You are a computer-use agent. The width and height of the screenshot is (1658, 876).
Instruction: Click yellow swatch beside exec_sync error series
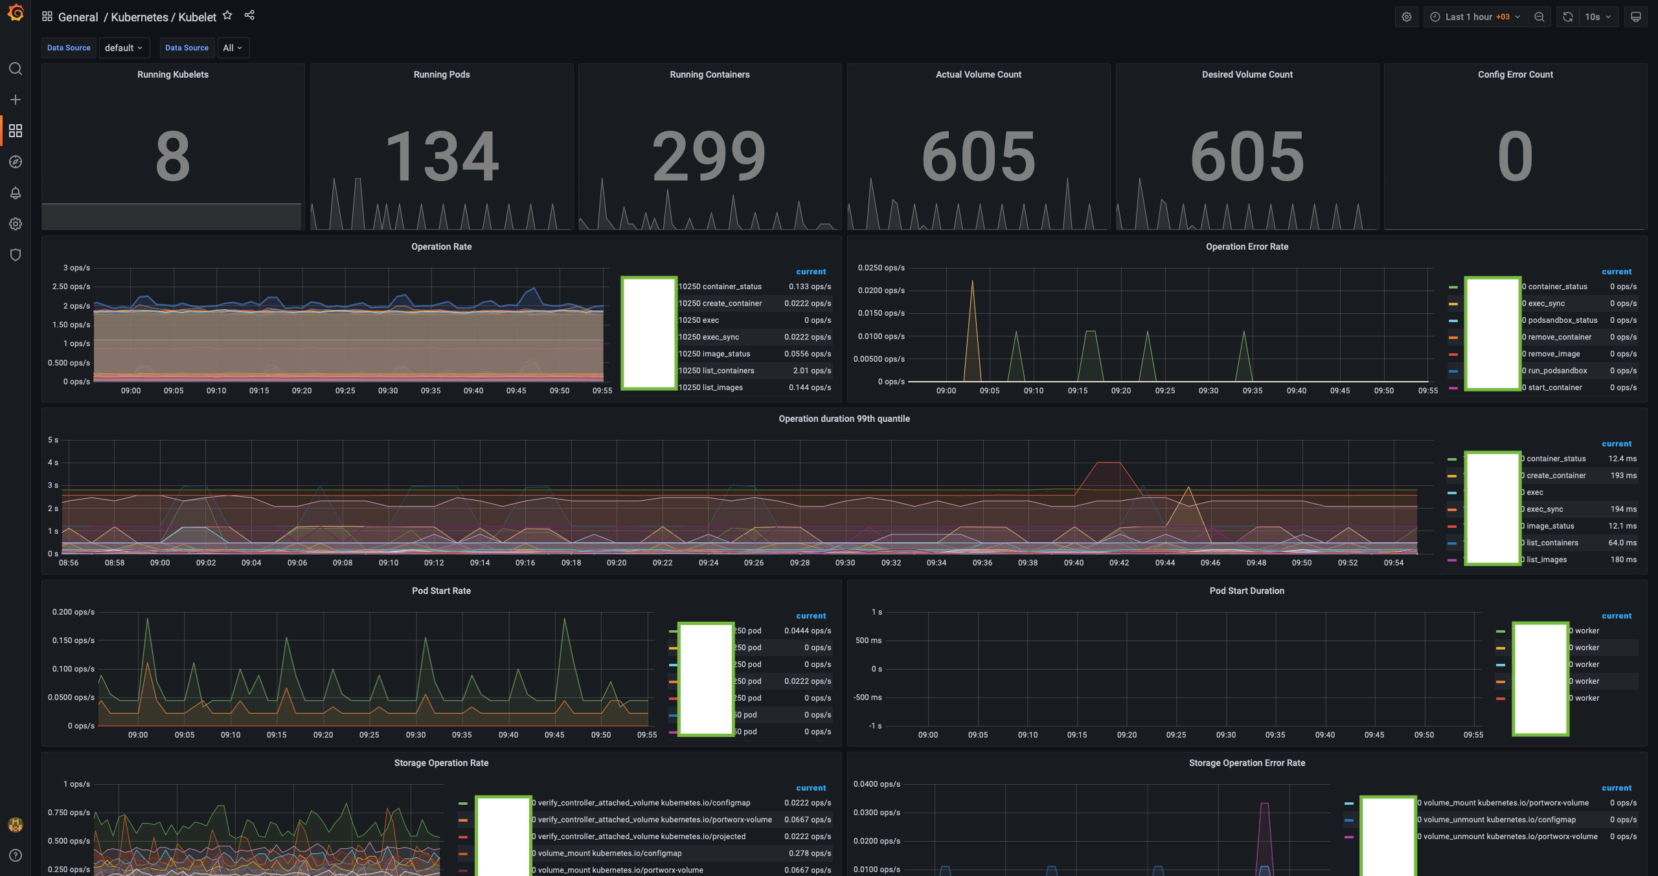click(1453, 303)
